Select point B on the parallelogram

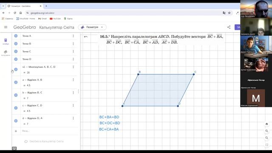point(138,74)
